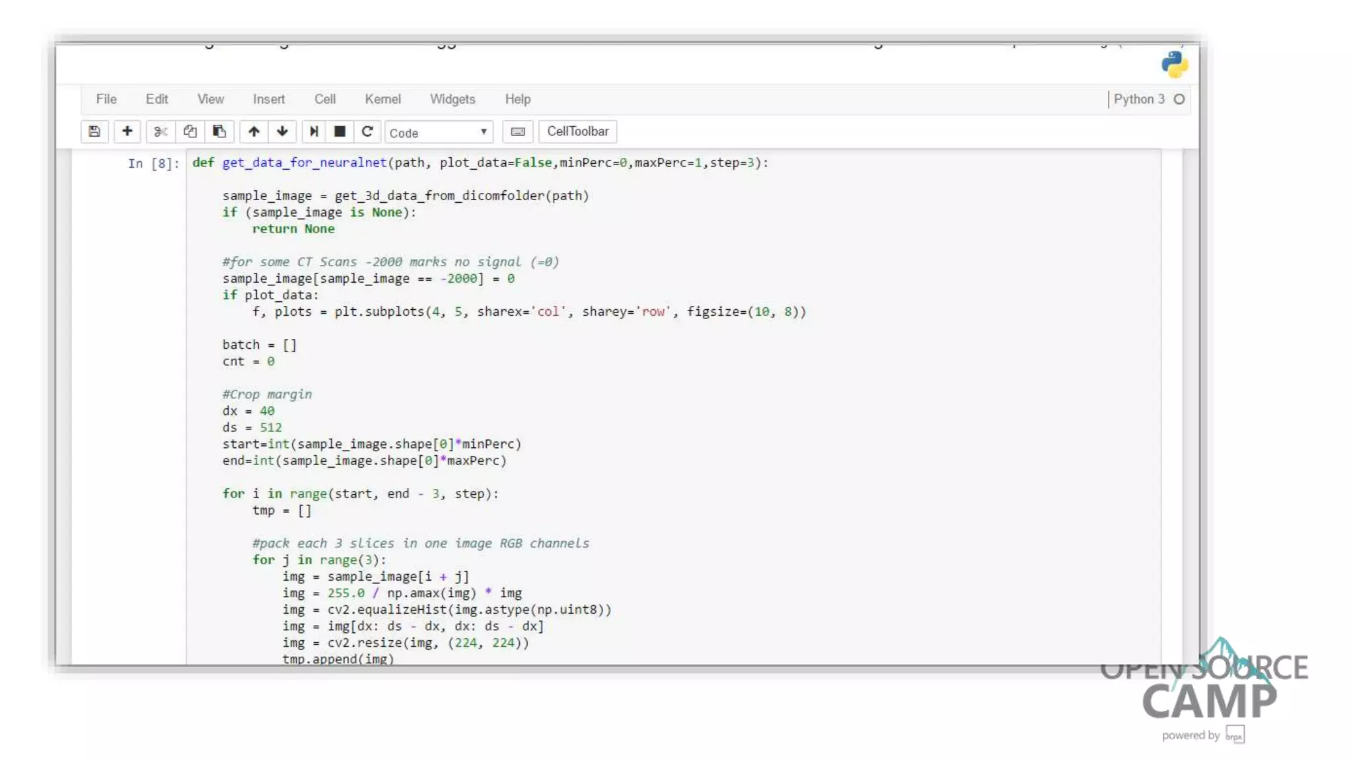Cut selected cell with scissors icon
Viewport: 1353px width, 761px height.
click(161, 131)
